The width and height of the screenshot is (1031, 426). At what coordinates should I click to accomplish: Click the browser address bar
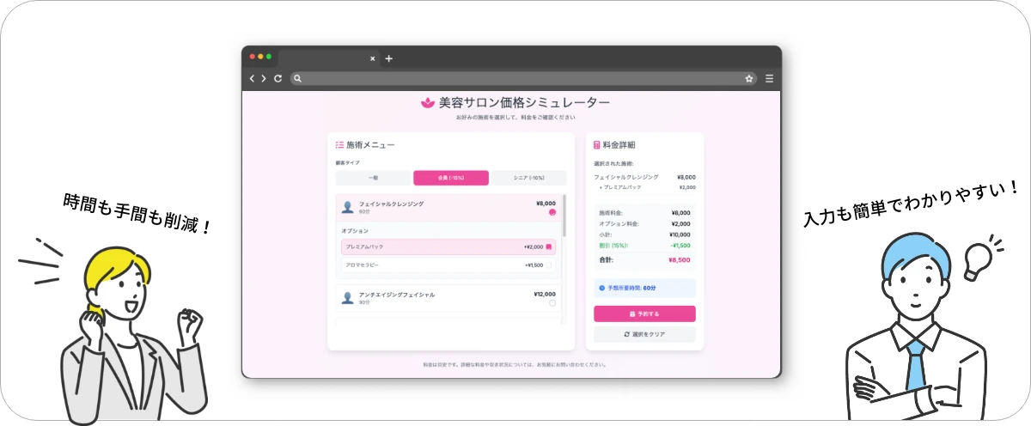[x=515, y=78]
